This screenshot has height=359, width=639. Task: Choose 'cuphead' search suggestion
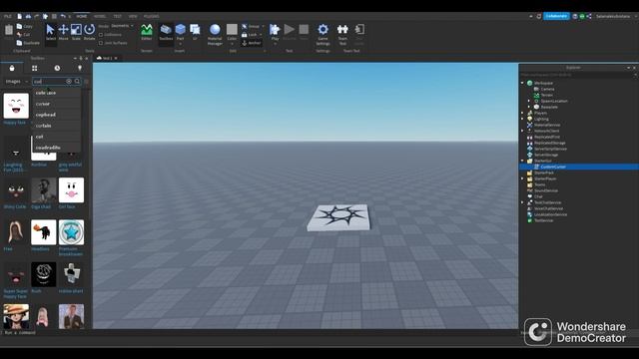pos(56,115)
